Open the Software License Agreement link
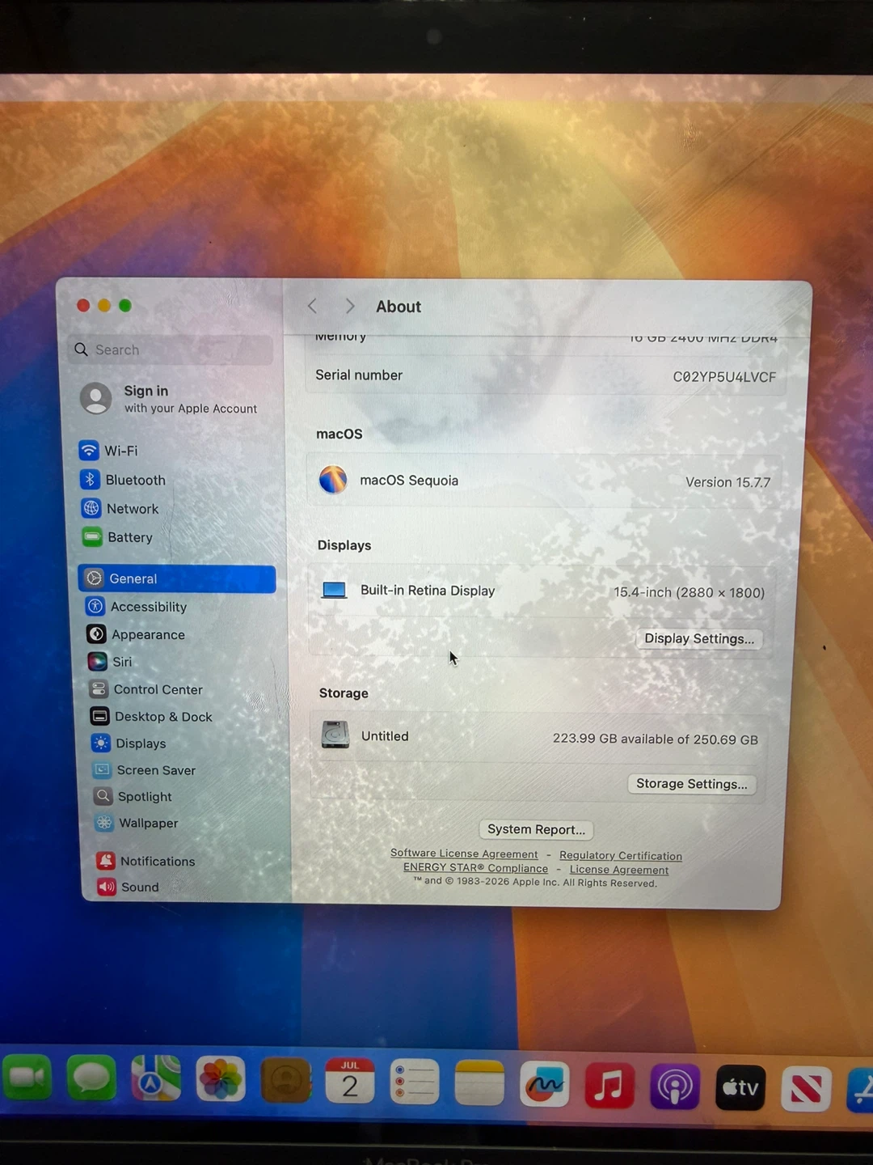The width and height of the screenshot is (873, 1165). (464, 854)
